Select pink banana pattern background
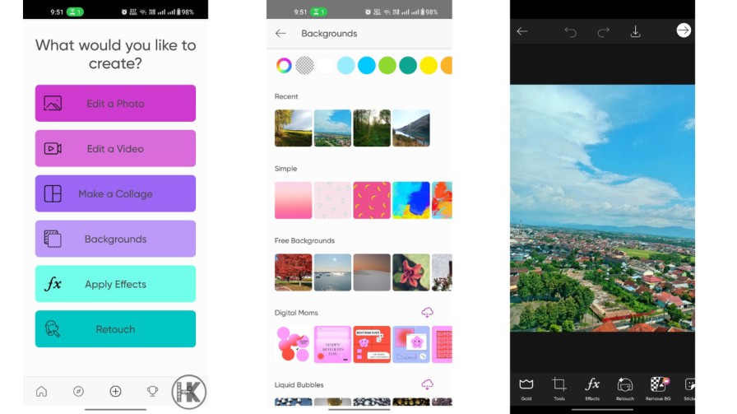737x414 pixels. tap(372, 200)
